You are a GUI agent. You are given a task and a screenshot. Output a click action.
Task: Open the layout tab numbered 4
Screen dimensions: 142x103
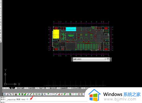click(41, 88)
